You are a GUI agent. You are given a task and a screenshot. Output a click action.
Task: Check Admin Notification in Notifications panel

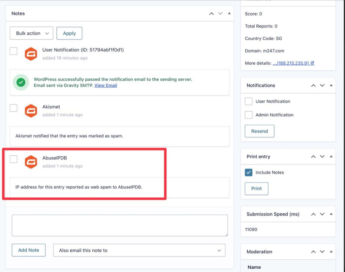click(x=249, y=115)
